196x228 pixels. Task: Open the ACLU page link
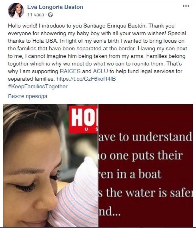(x=100, y=71)
